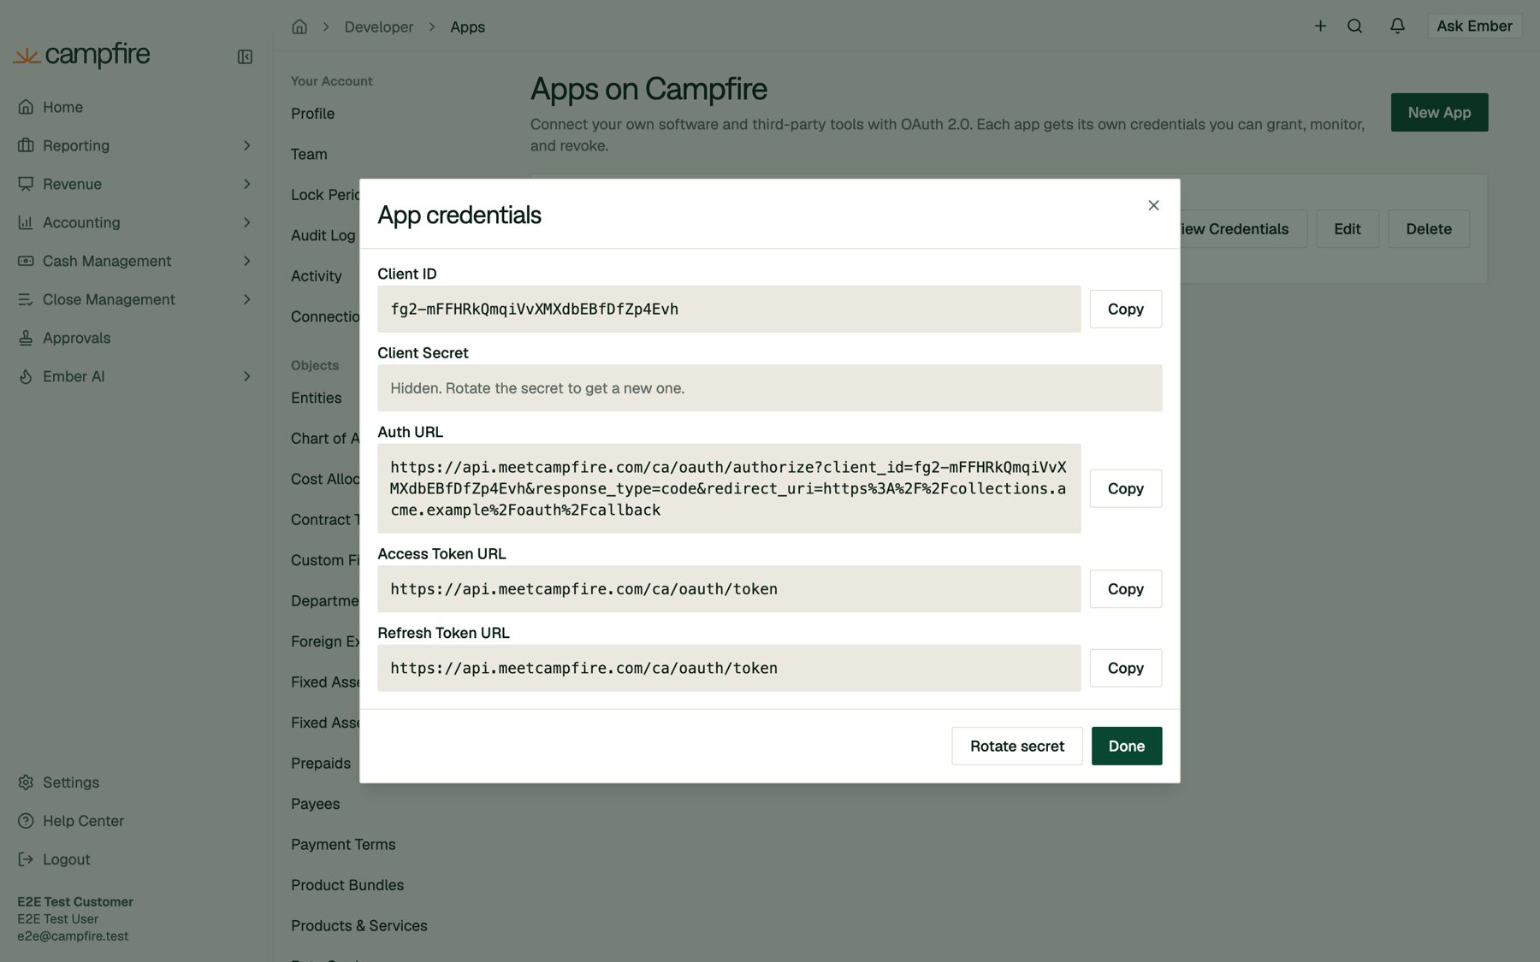Expand the Accounting menu chevron
1540x962 pixels.
click(x=246, y=222)
